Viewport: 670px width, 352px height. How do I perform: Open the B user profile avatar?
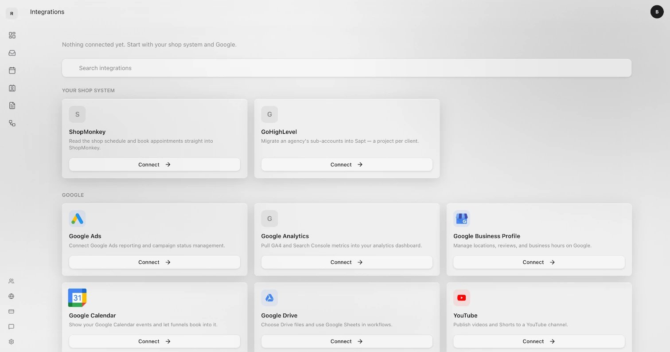click(x=657, y=12)
